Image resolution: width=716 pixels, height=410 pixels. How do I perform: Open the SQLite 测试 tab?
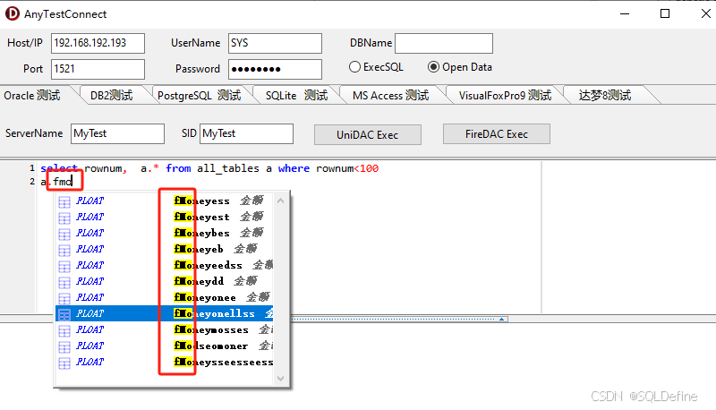coord(297,95)
